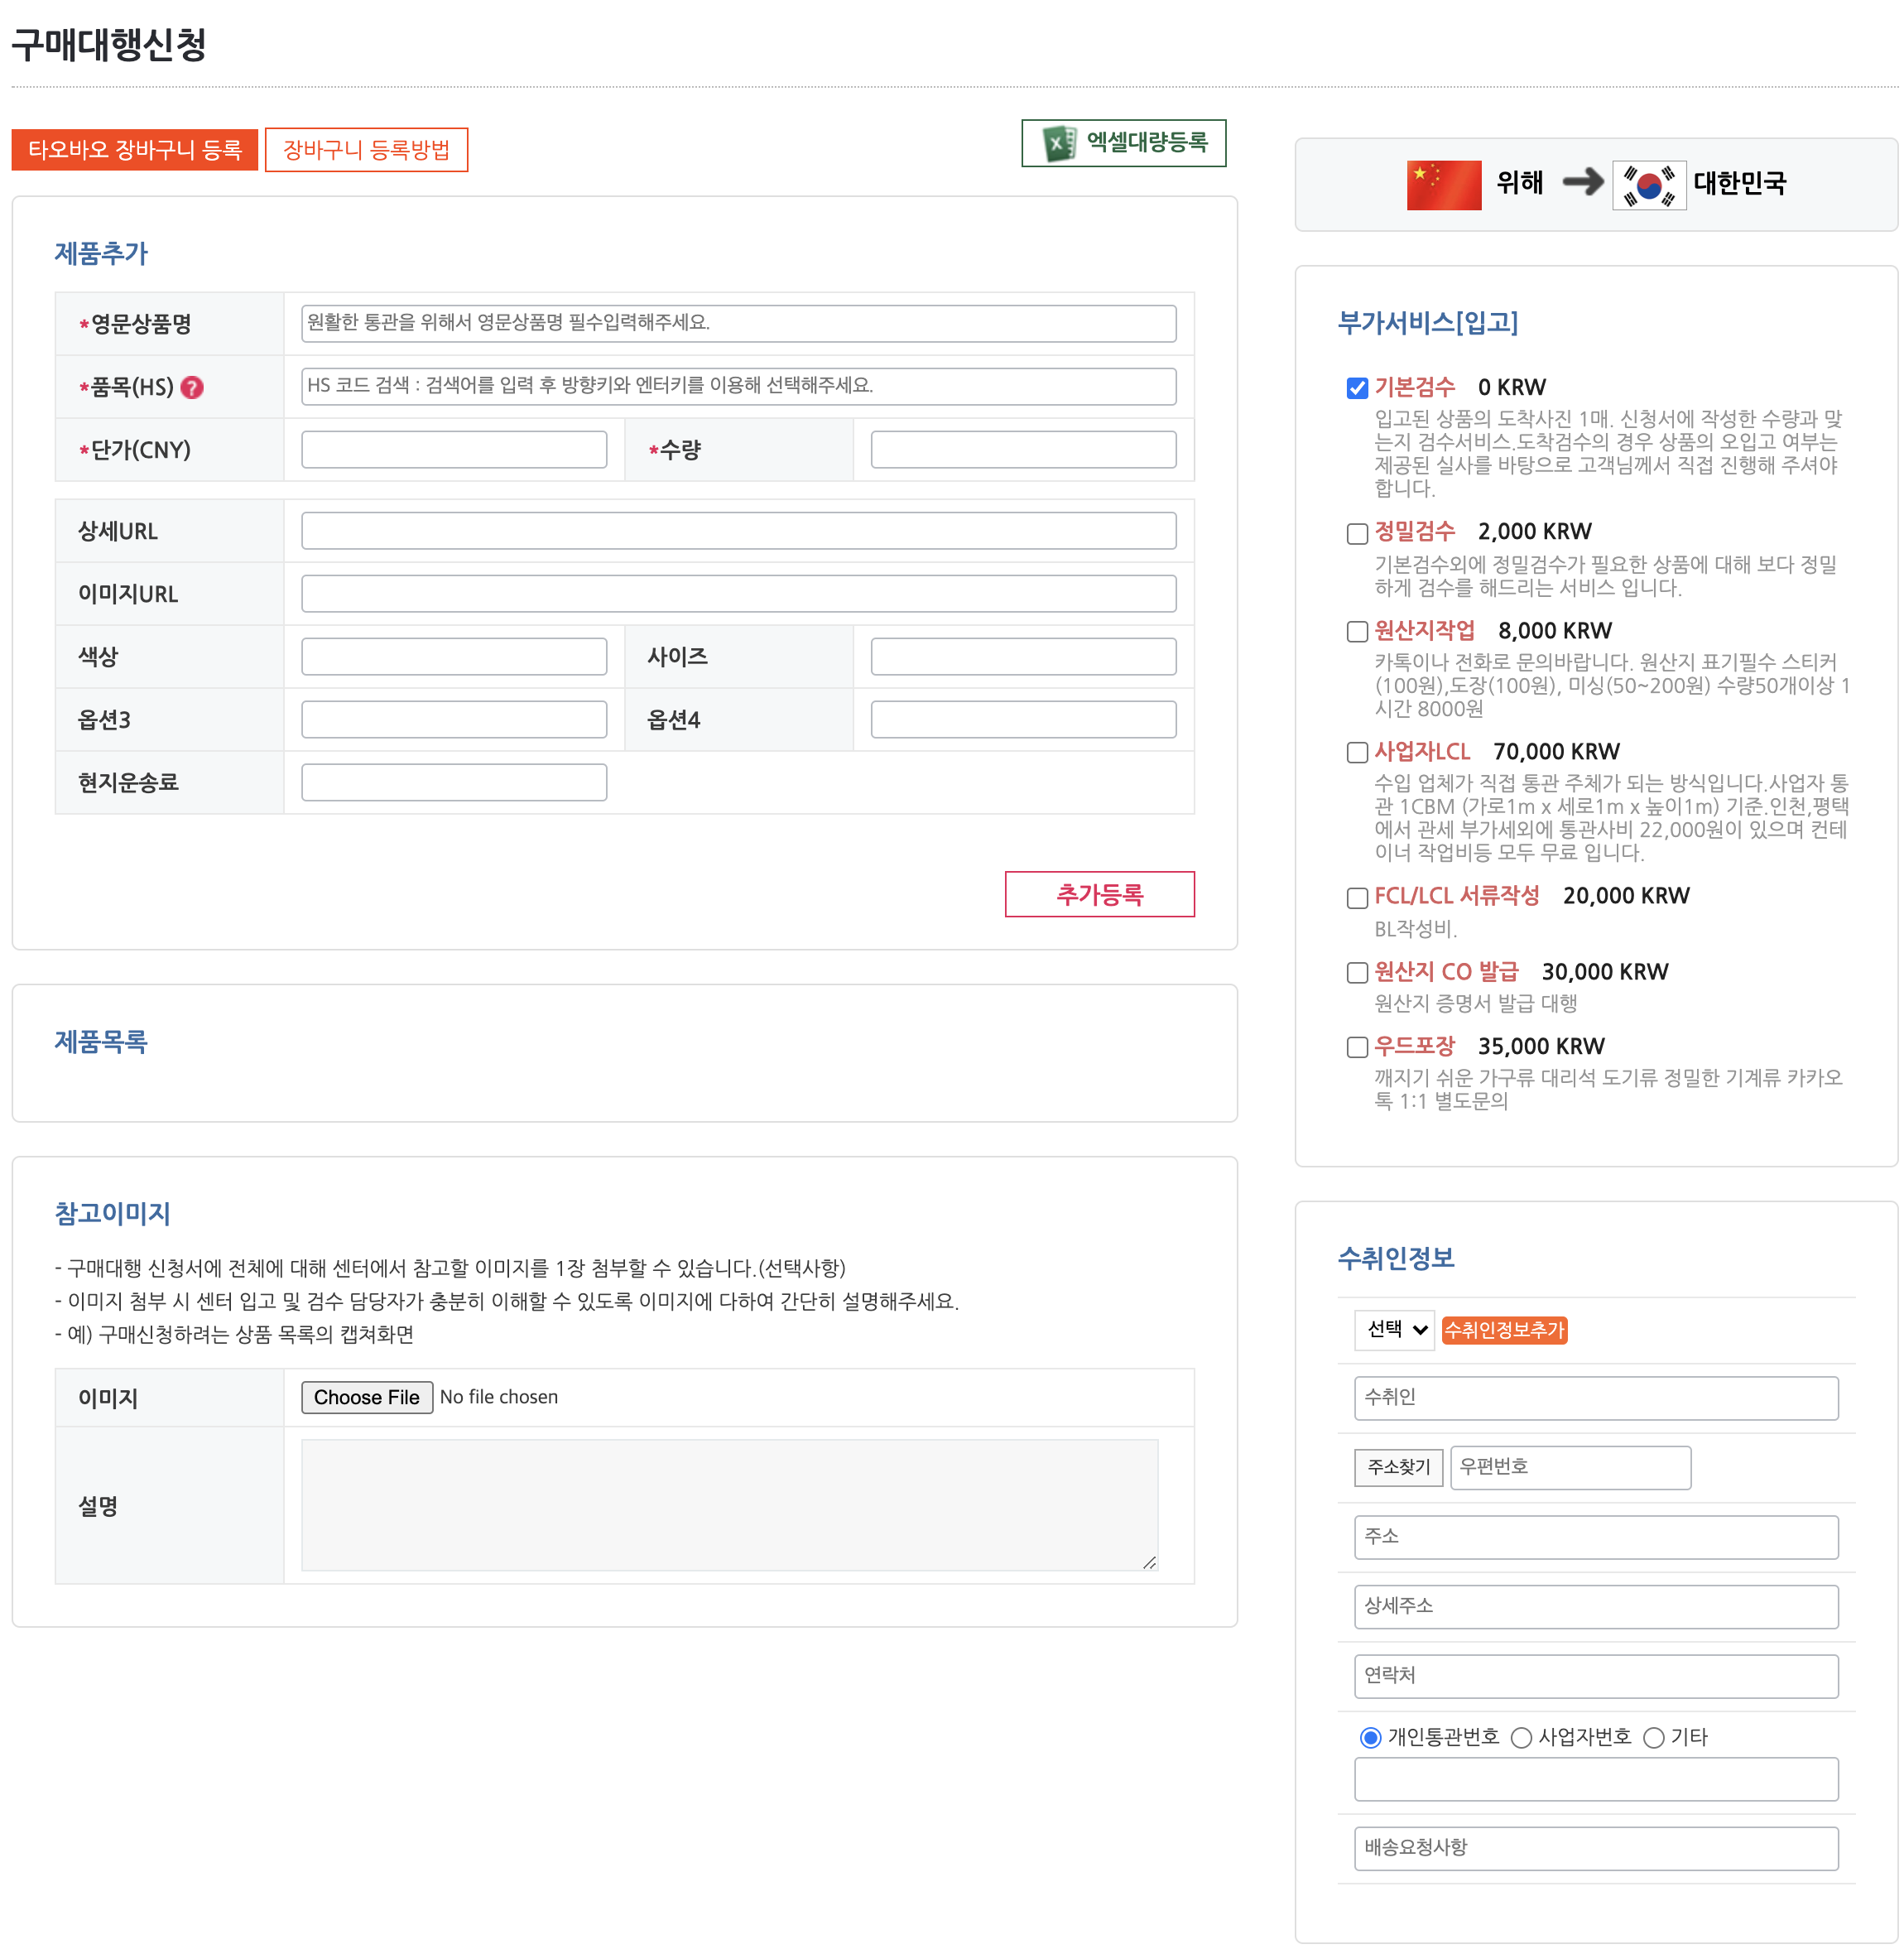Click the Excel icon for bulk registration

point(1058,143)
